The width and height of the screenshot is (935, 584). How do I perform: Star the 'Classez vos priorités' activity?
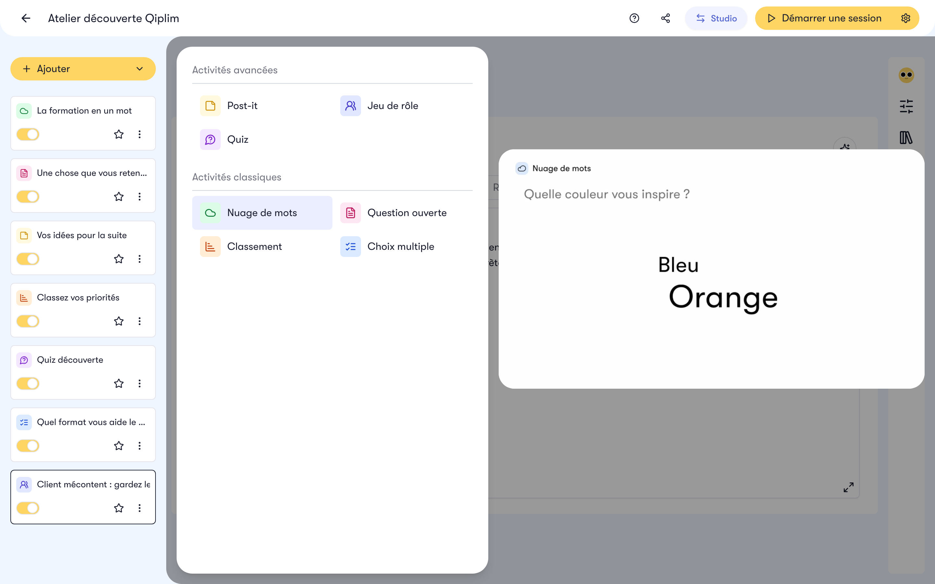[118, 321]
